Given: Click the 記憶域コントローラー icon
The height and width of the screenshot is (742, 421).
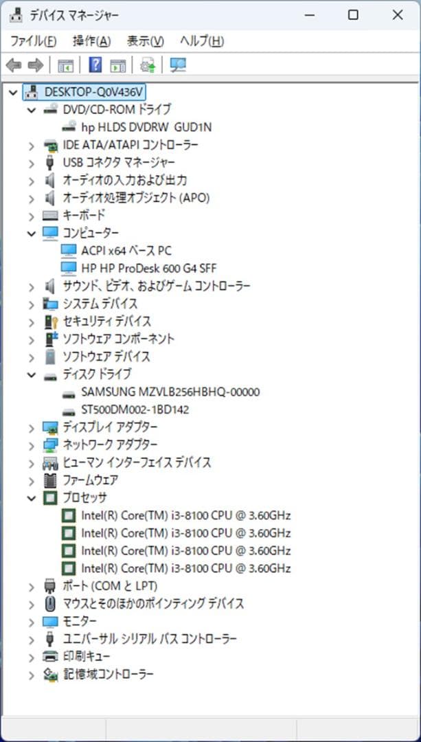Looking at the screenshot, I should click(x=51, y=675).
